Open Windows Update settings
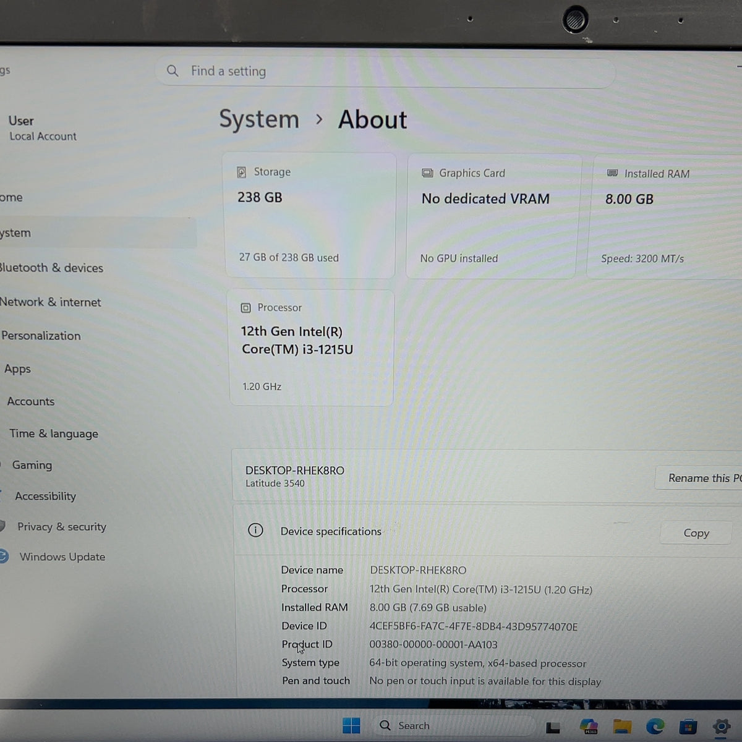 coord(62,556)
